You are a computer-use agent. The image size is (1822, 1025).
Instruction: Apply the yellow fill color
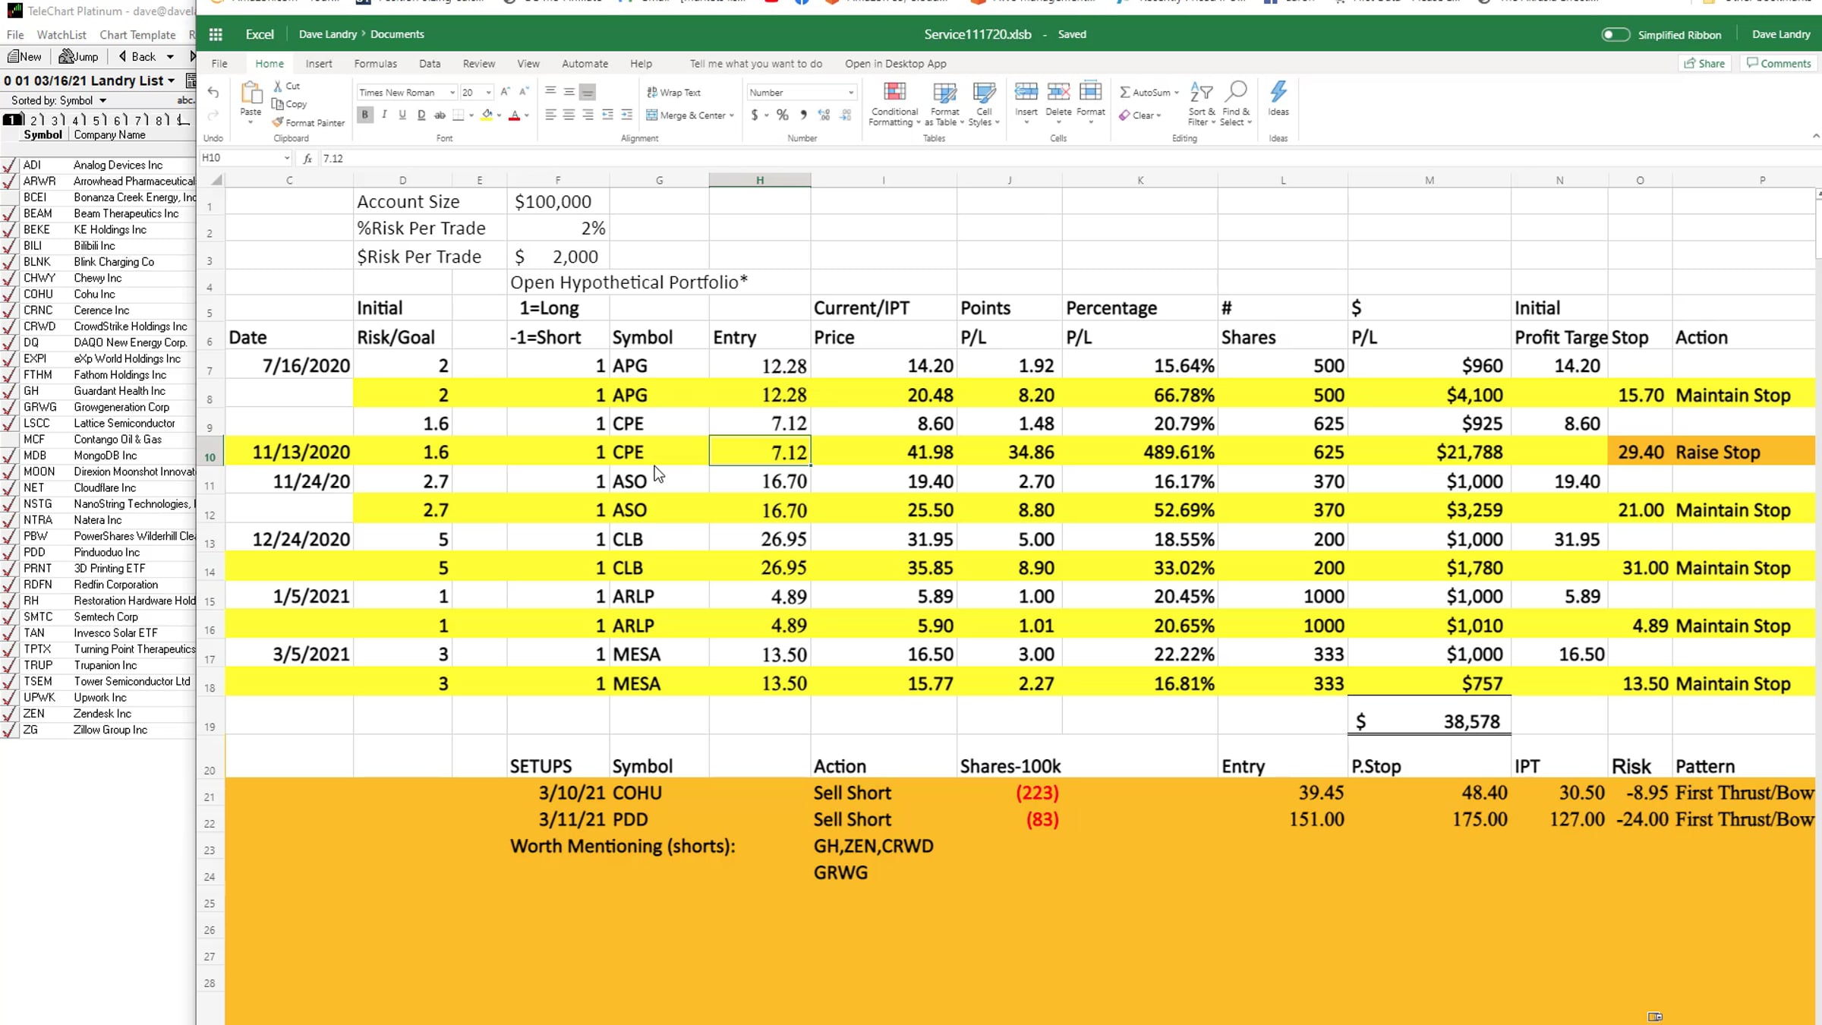[487, 115]
